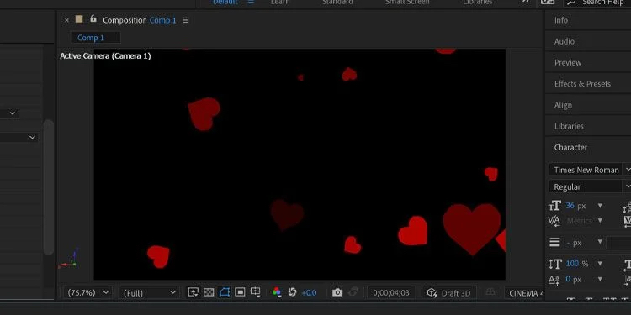Click the left panel vertical scrollbar
This screenshot has width=631, height=315.
tap(48, 187)
